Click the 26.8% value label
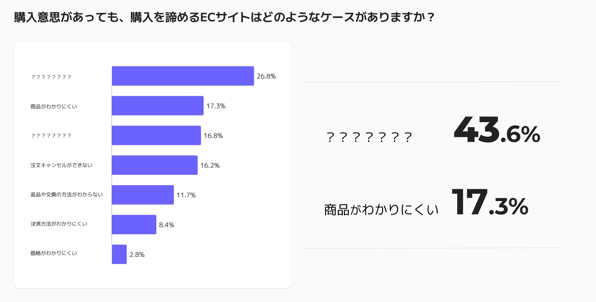This screenshot has width=596, height=302. [x=266, y=76]
